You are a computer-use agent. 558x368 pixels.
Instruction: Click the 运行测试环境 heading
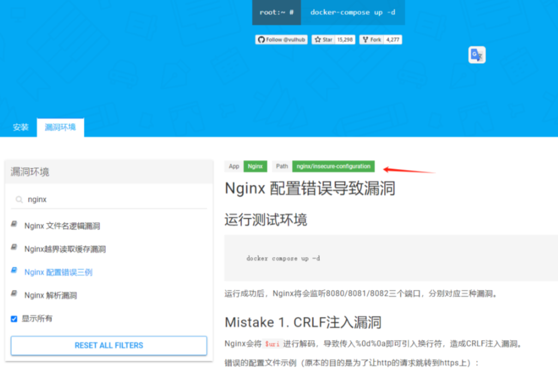coord(266,220)
